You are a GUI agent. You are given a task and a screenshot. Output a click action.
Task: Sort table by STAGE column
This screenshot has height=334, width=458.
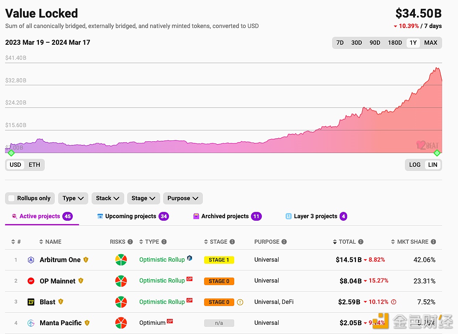[215, 242]
